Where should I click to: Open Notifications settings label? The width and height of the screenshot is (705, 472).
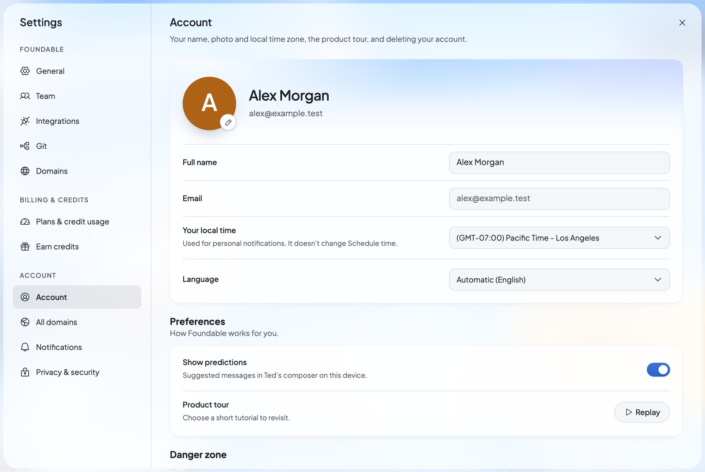(59, 347)
